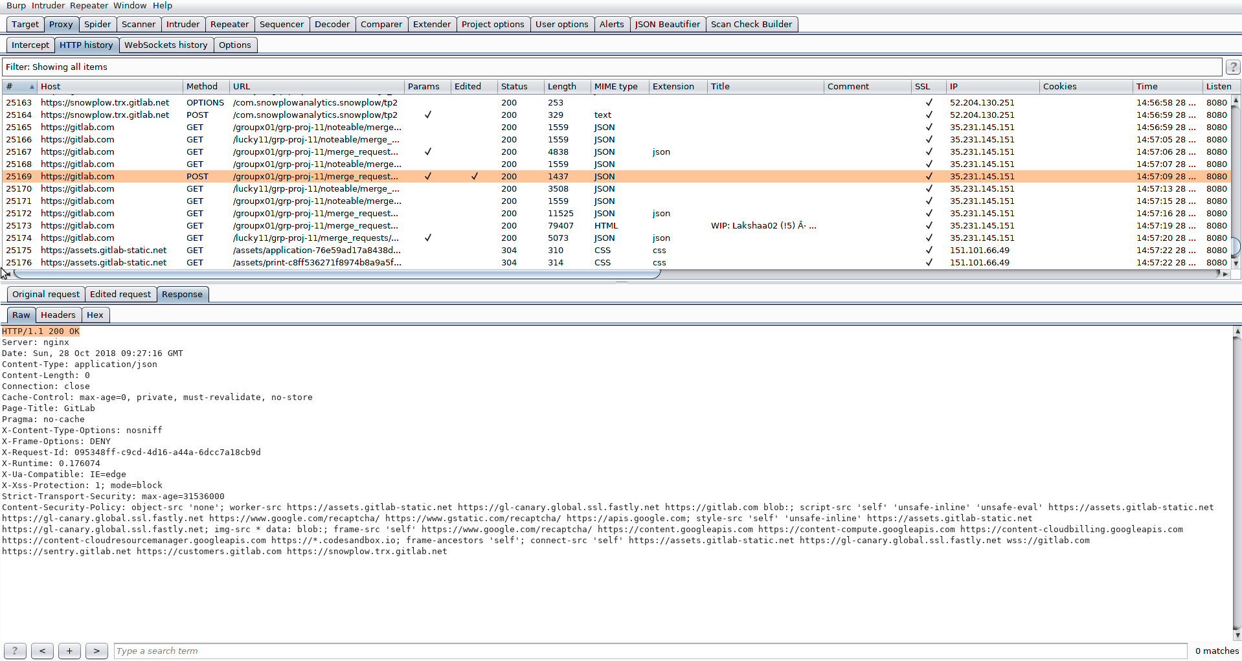Click Edited checkmark for request 25169
Screen dimensions: 1242x661
pyautogui.click(x=475, y=177)
